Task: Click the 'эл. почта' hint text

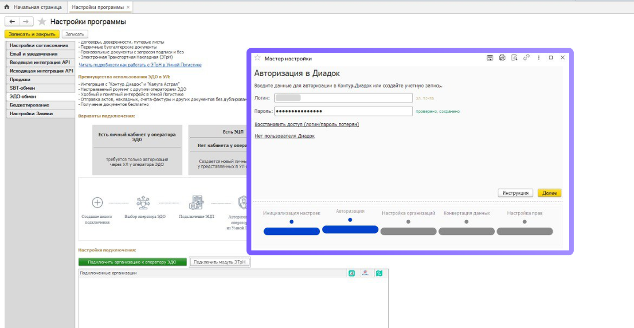Action: pos(425,98)
